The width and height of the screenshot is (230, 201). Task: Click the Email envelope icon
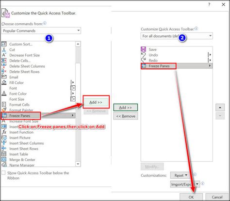(4, 77)
